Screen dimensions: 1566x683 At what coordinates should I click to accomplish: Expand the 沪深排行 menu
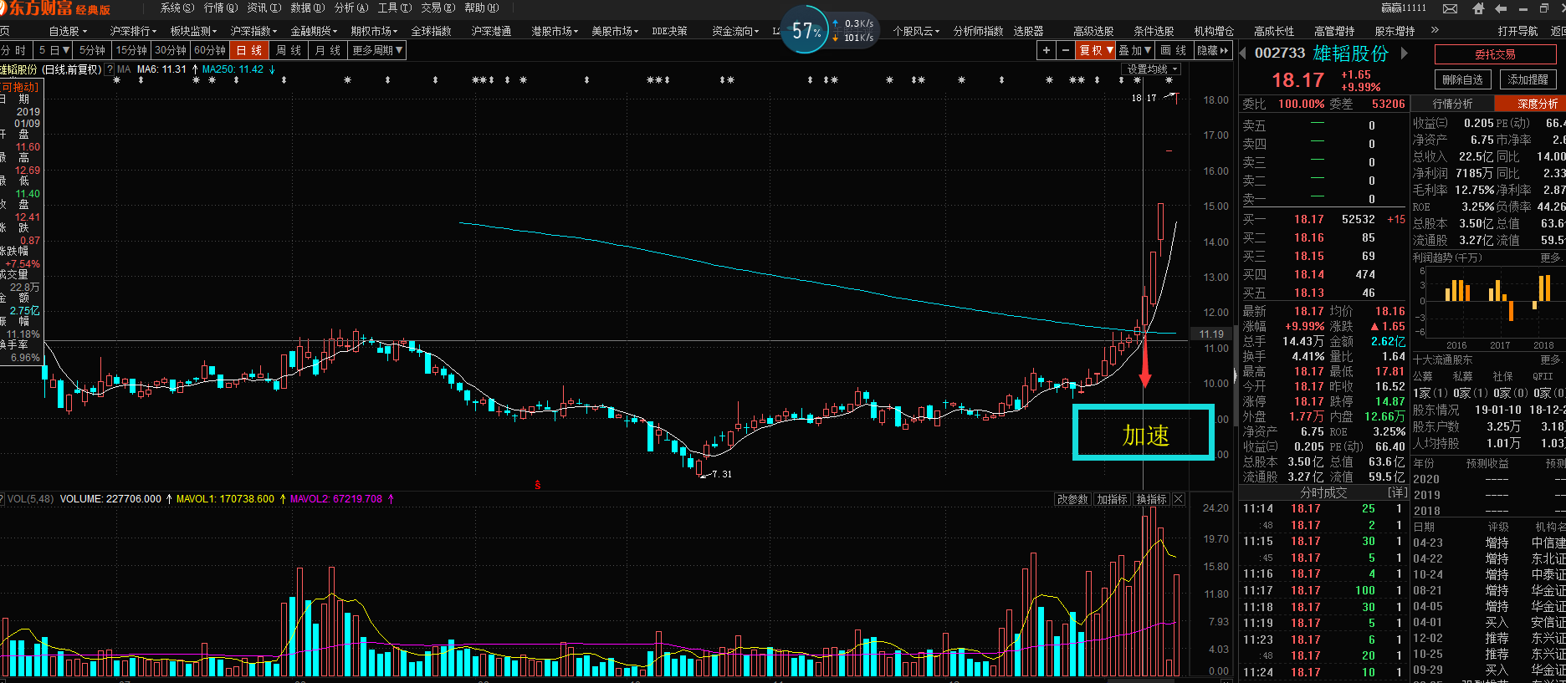coord(133,31)
